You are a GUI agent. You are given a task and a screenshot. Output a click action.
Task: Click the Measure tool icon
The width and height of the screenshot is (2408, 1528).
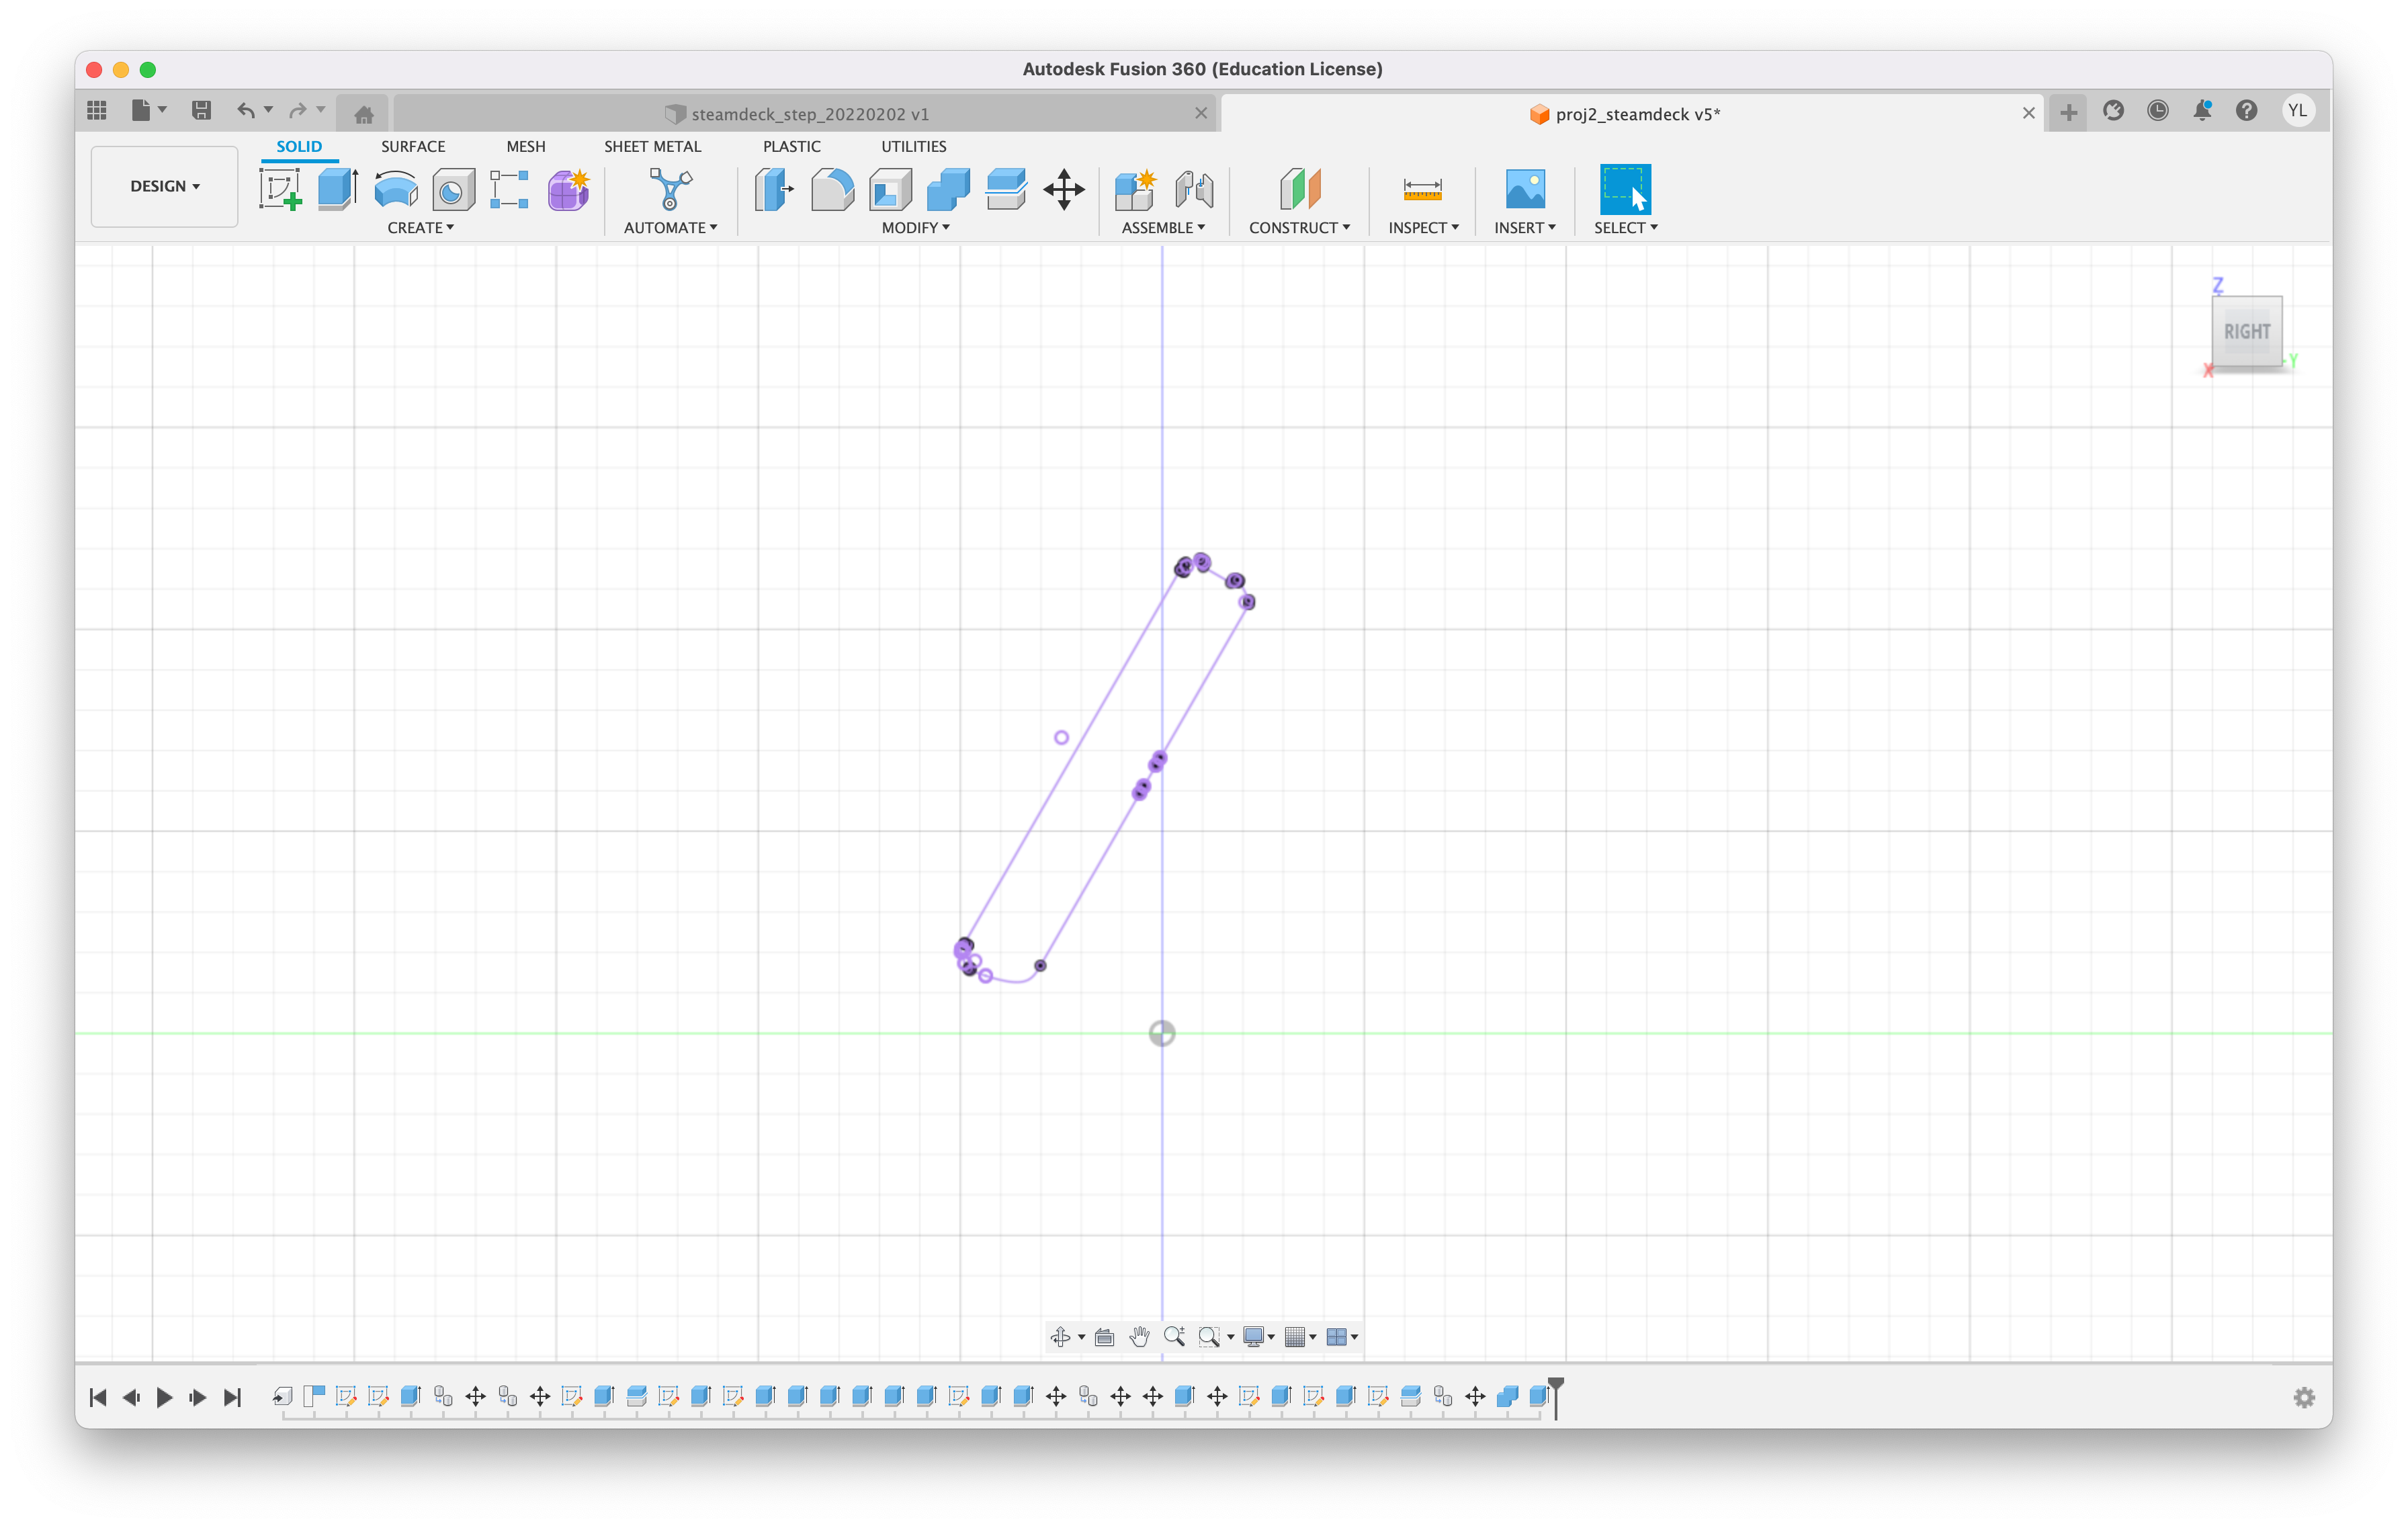1422,188
